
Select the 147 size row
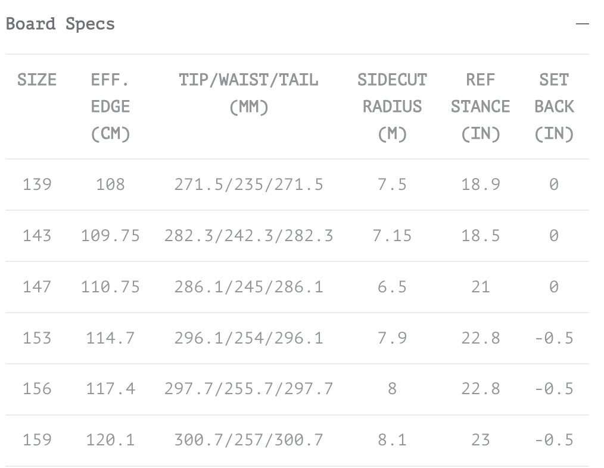[x=37, y=287]
